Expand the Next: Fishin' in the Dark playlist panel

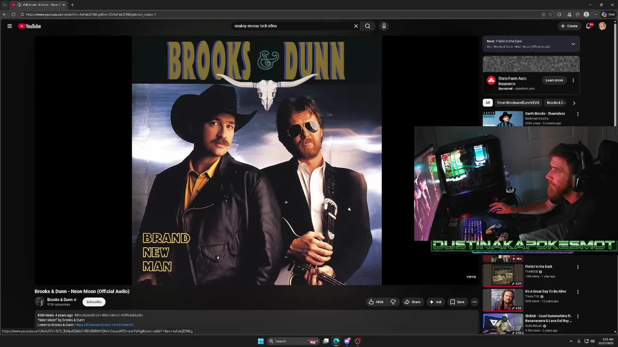click(573, 44)
